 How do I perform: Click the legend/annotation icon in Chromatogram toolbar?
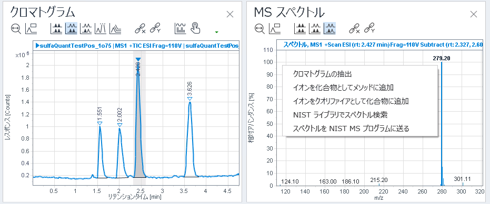point(31,29)
